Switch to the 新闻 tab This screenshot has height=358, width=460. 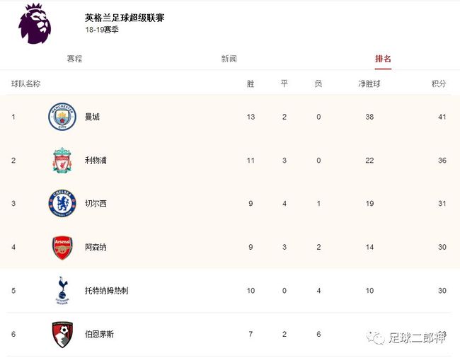pyautogui.click(x=229, y=59)
